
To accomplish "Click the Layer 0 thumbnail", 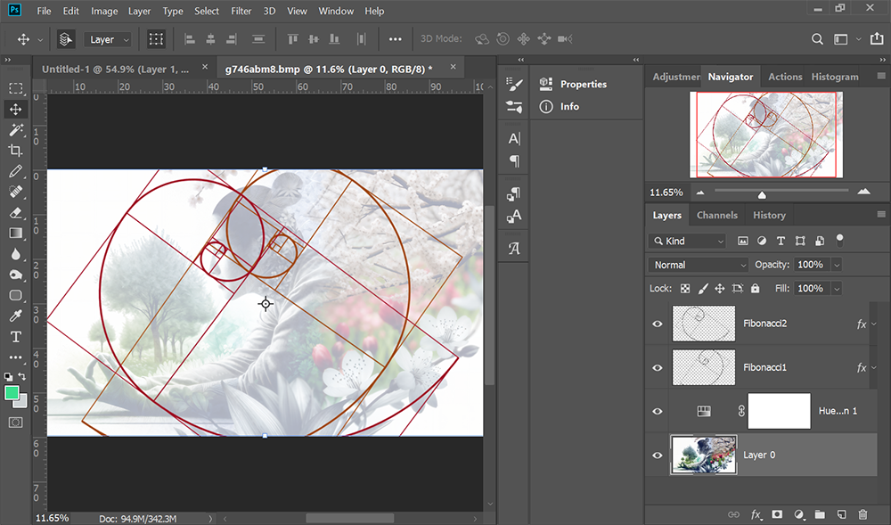I will pos(704,455).
